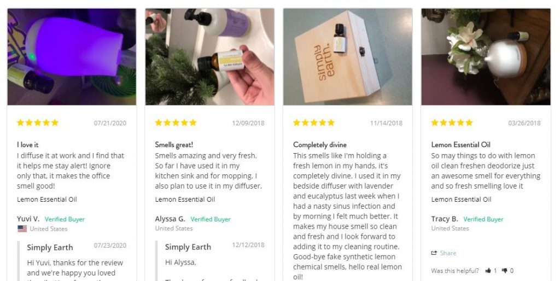Click the United States flag icon by Yuvi V.
Viewport: 560px width, 281px height.
(22, 229)
